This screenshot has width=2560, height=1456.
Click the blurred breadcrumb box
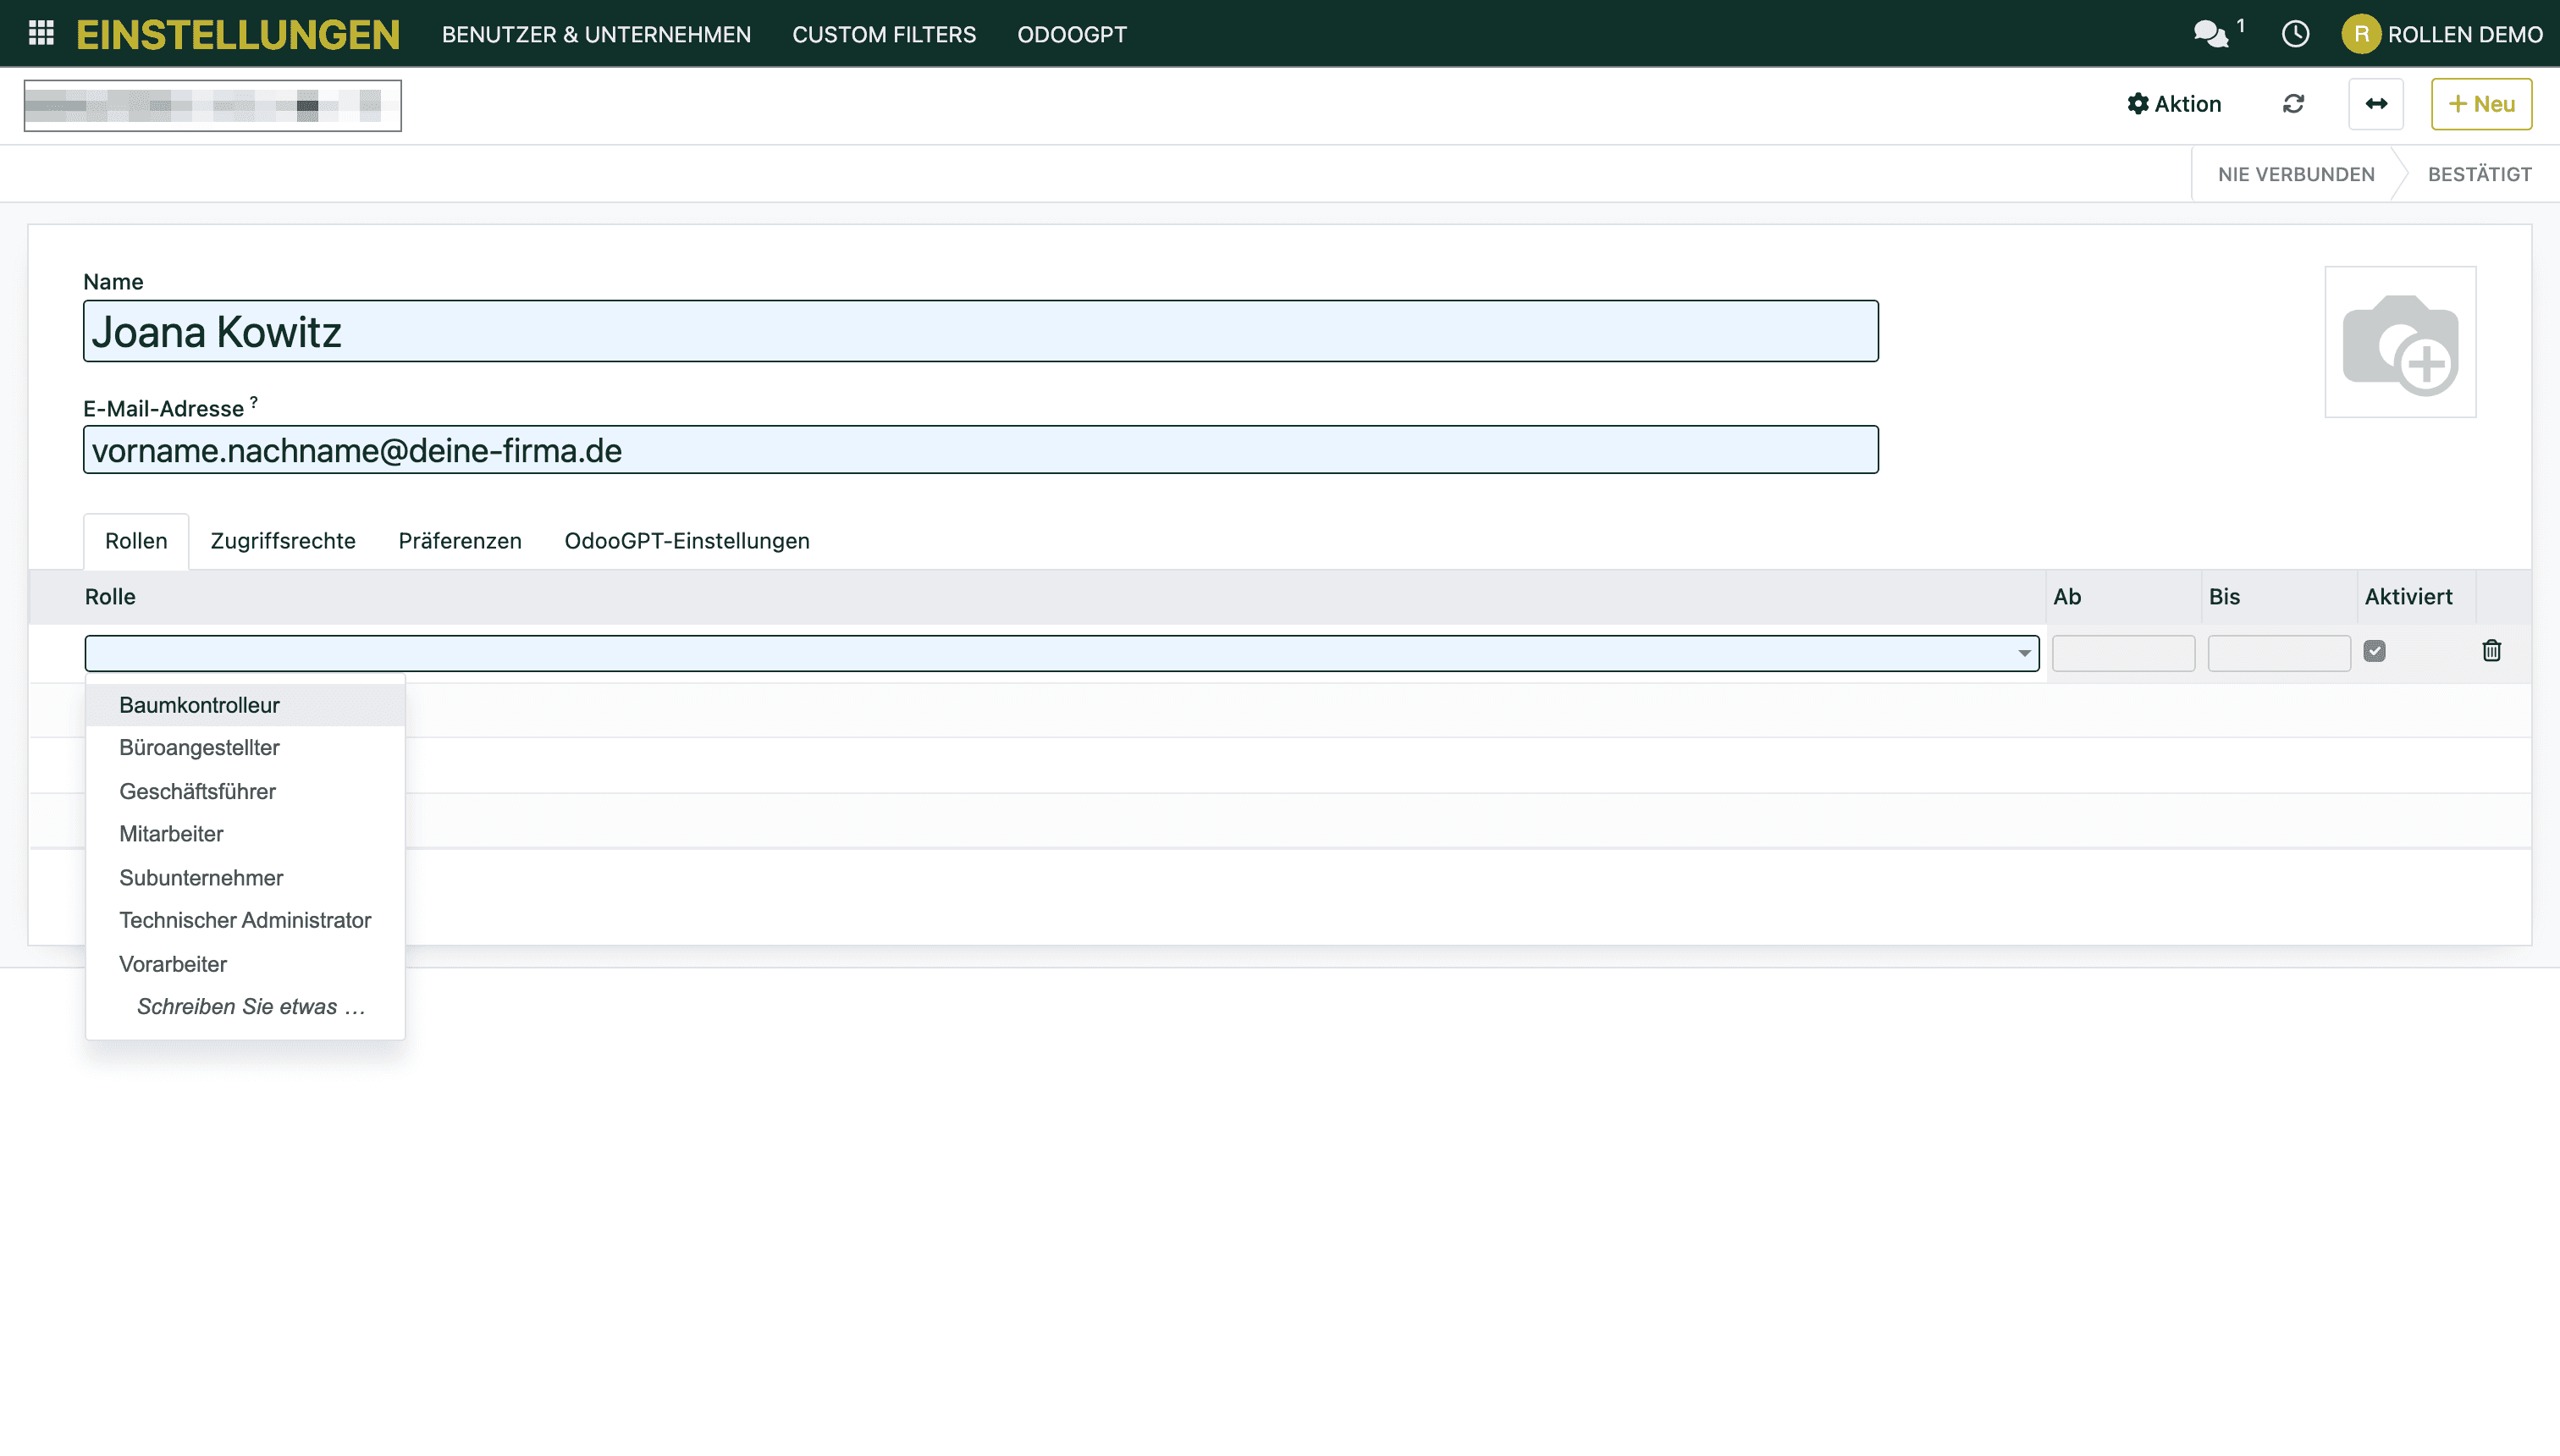point(212,105)
